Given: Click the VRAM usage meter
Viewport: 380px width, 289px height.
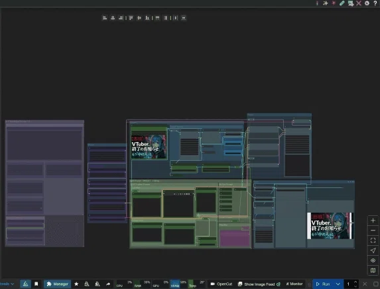Looking at the screenshot, I should [x=178, y=284].
